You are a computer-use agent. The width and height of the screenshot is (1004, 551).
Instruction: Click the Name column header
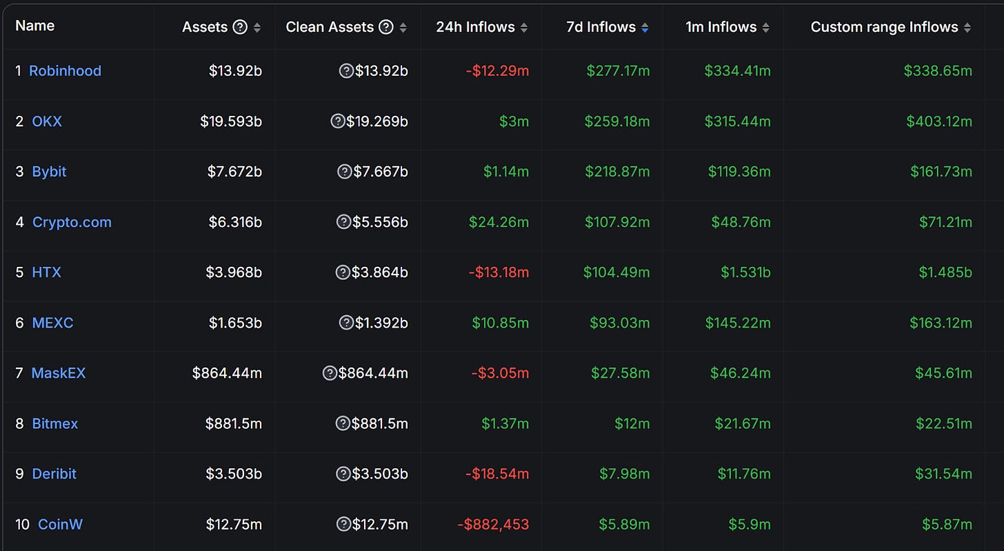(x=34, y=26)
